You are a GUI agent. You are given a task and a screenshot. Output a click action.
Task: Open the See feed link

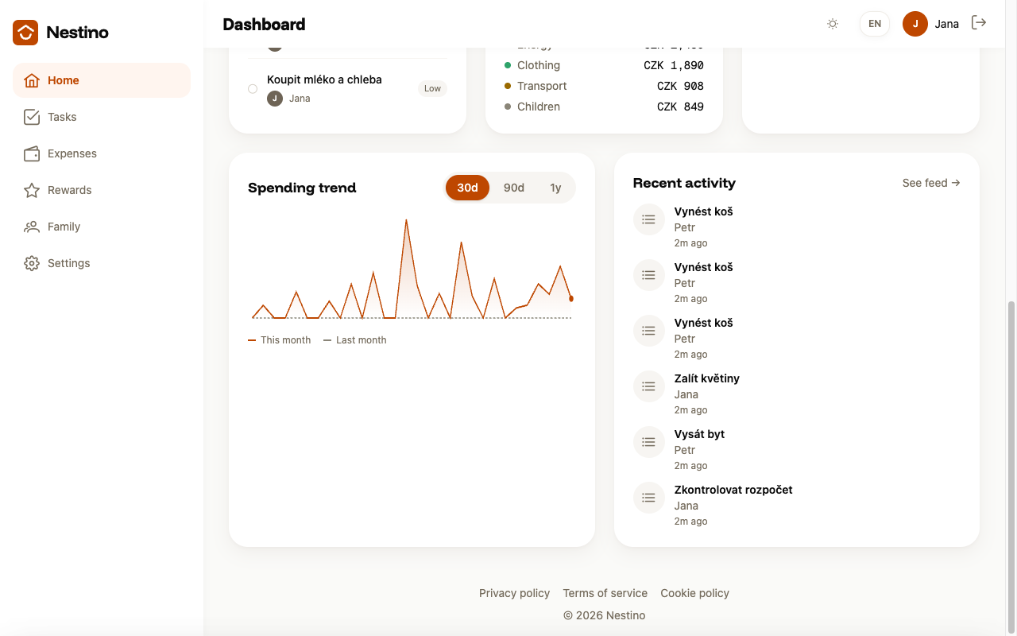931,183
